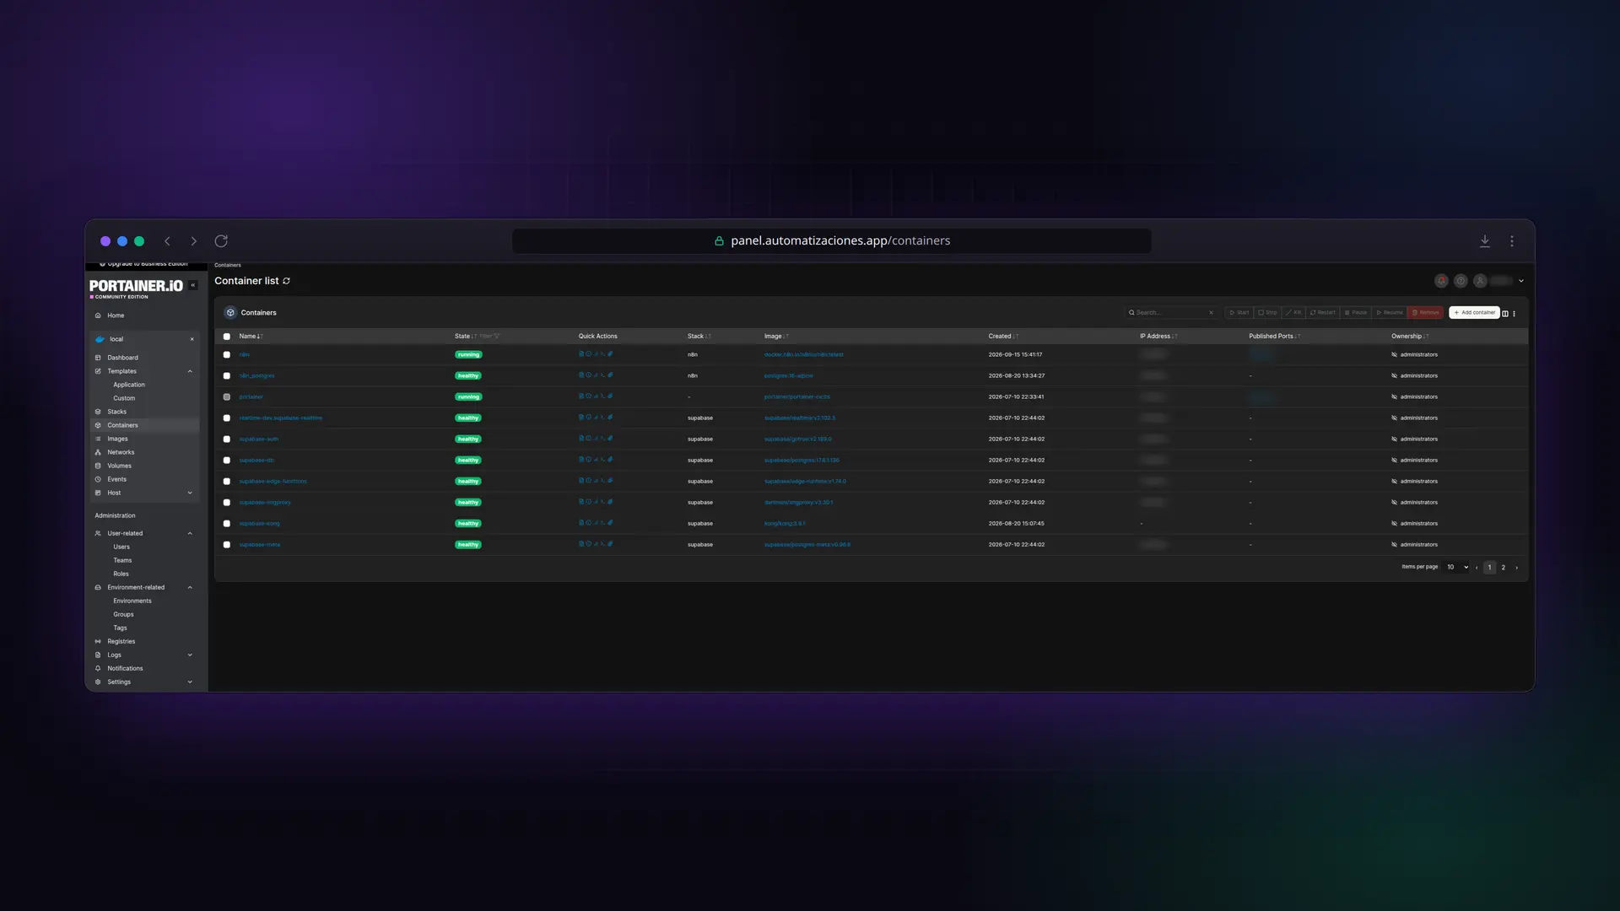
Task: Open Volumes in the sidebar
Action: (119, 466)
